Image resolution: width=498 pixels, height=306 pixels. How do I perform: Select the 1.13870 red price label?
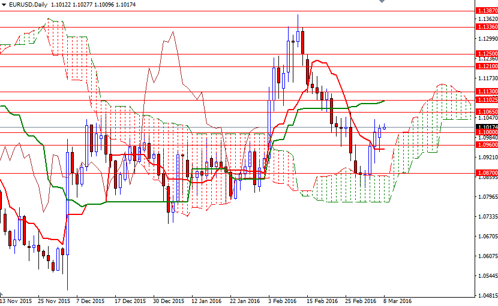[x=485, y=11]
